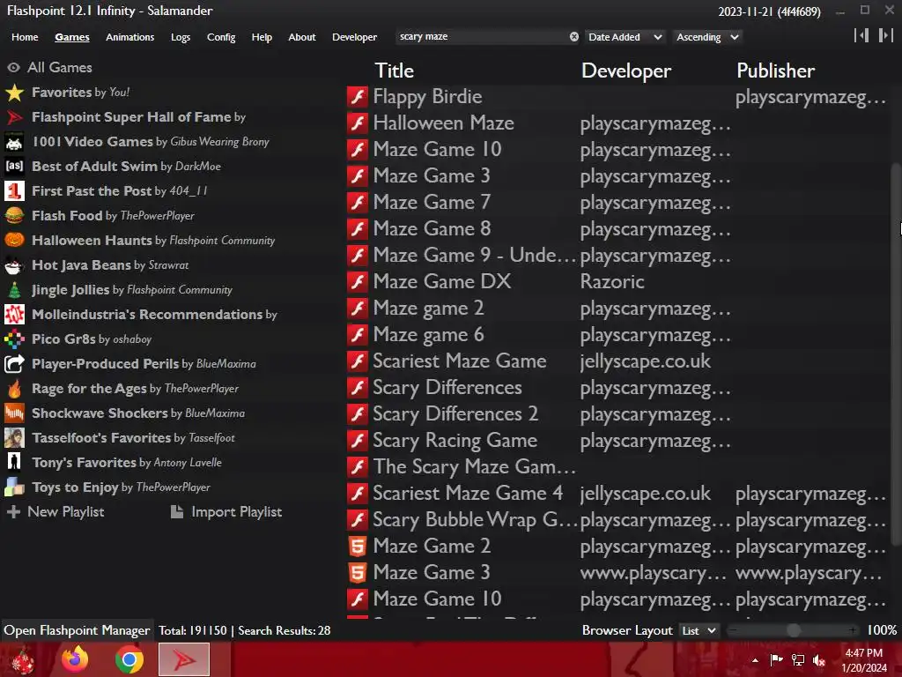Click the Flashpoint Super Hall of Fame icon

pos(14,117)
